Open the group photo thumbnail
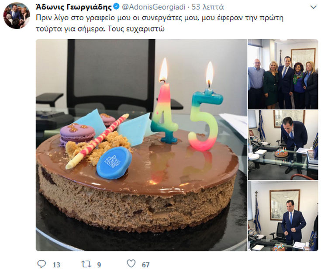The width and height of the screenshot is (321, 269). [x=283, y=74]
